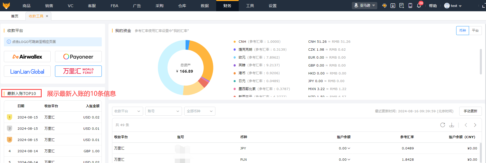Refresh the account balance table
This screenshot has height=163, width=486.
pyautogui.click(x=443, y=125)
